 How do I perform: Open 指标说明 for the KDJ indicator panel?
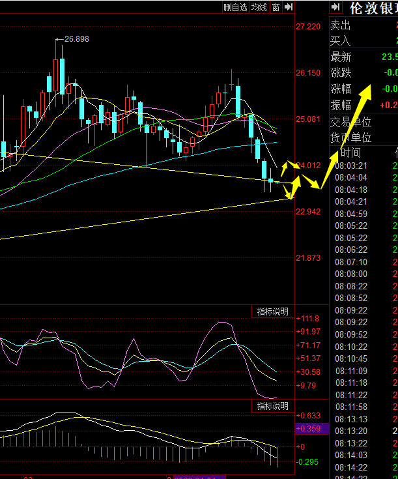click(272, 312)
